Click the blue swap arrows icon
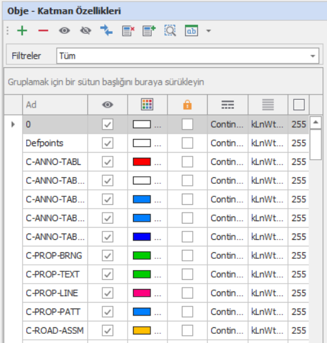 [x=106, y=31]
